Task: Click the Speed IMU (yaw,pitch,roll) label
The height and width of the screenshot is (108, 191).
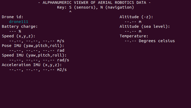Action: [x=34, y=55]
